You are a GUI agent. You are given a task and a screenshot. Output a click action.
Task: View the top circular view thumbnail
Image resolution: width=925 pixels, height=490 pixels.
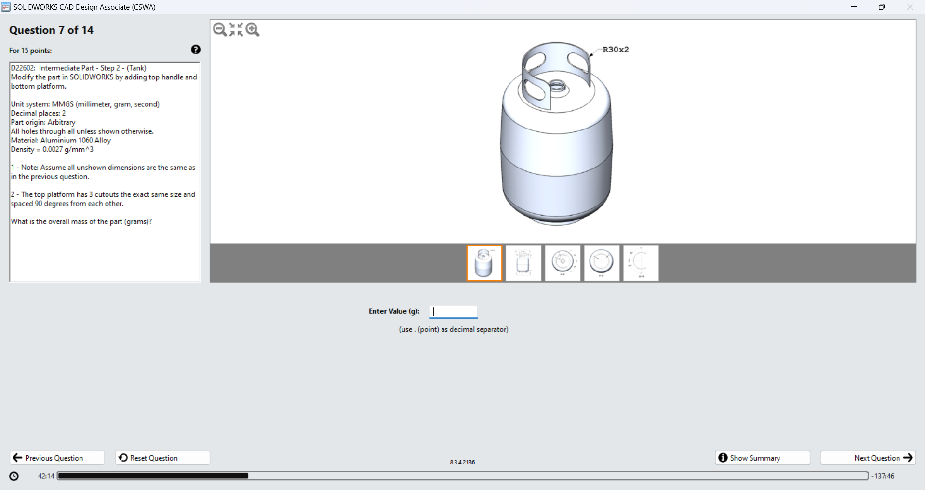click(562, 263)
